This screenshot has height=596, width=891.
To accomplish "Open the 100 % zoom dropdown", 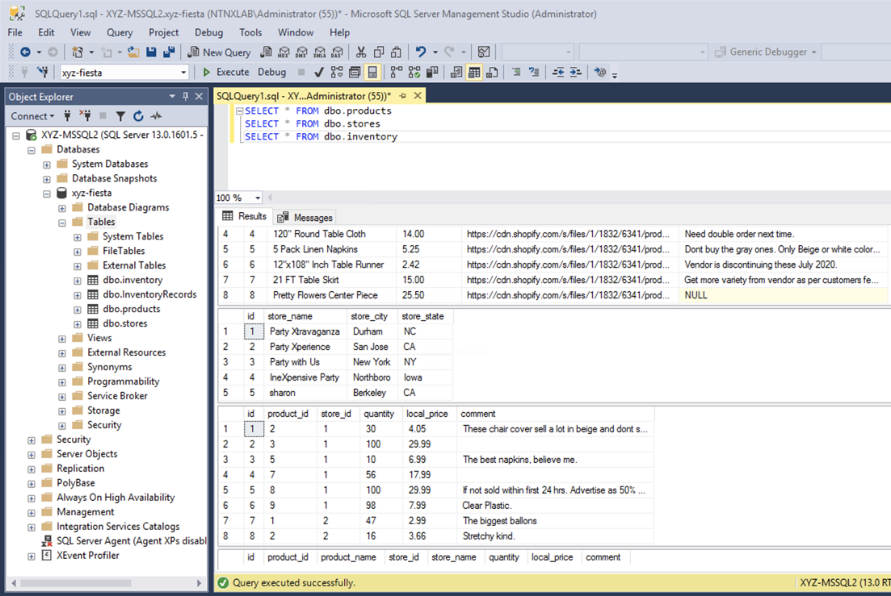I will click(x=258, y=198).
